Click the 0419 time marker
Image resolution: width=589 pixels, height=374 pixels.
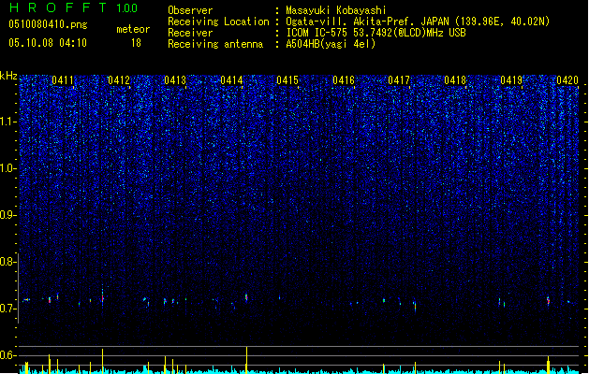click(x=511, y=80)
